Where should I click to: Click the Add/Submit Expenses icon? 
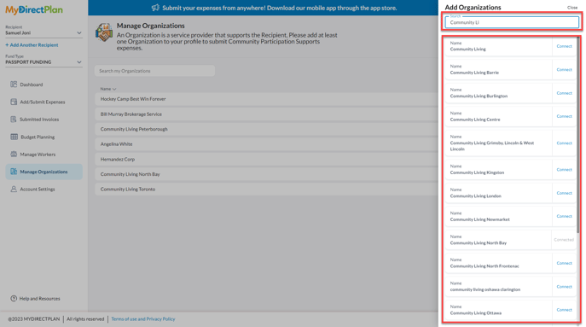point(14,102)
